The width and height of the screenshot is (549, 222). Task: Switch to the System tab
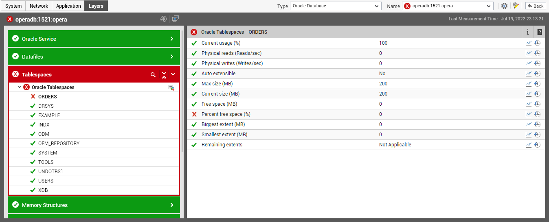pos(13,6)
